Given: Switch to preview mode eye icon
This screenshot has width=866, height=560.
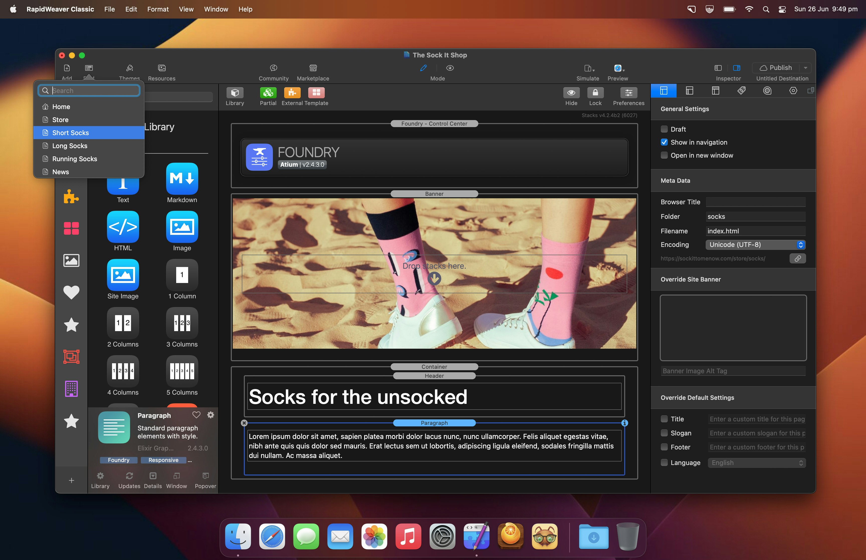Looking at the screenshot, I should pyautogui.click(x=450, y=68).
